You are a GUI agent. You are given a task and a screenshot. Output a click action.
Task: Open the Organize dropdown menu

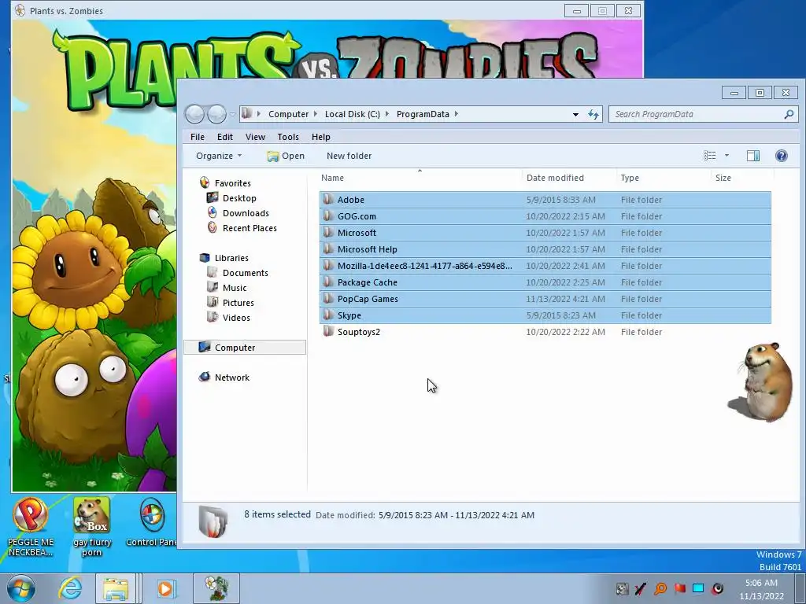pyautogui.click(x=219, y=156)
